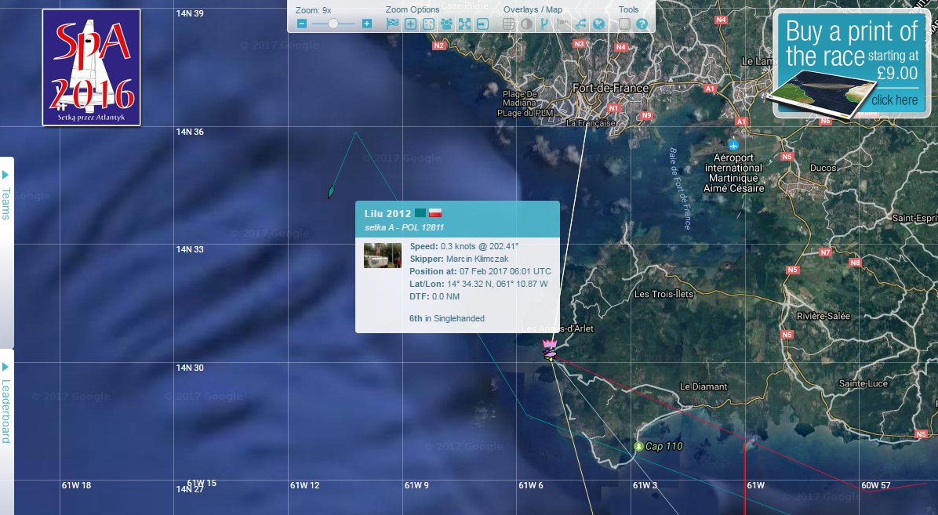Click the crowned boat marker near Les Anses-d'Arlet

click(x=550, y=350)
